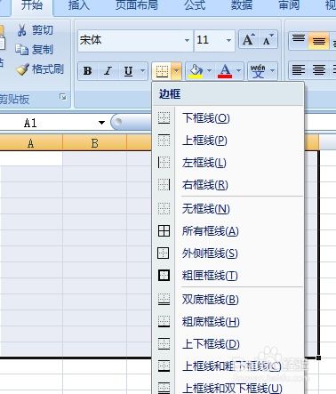The image size is (336, 394).
Task: Apply fill color with paint bucket
Action: click(196, 71)
